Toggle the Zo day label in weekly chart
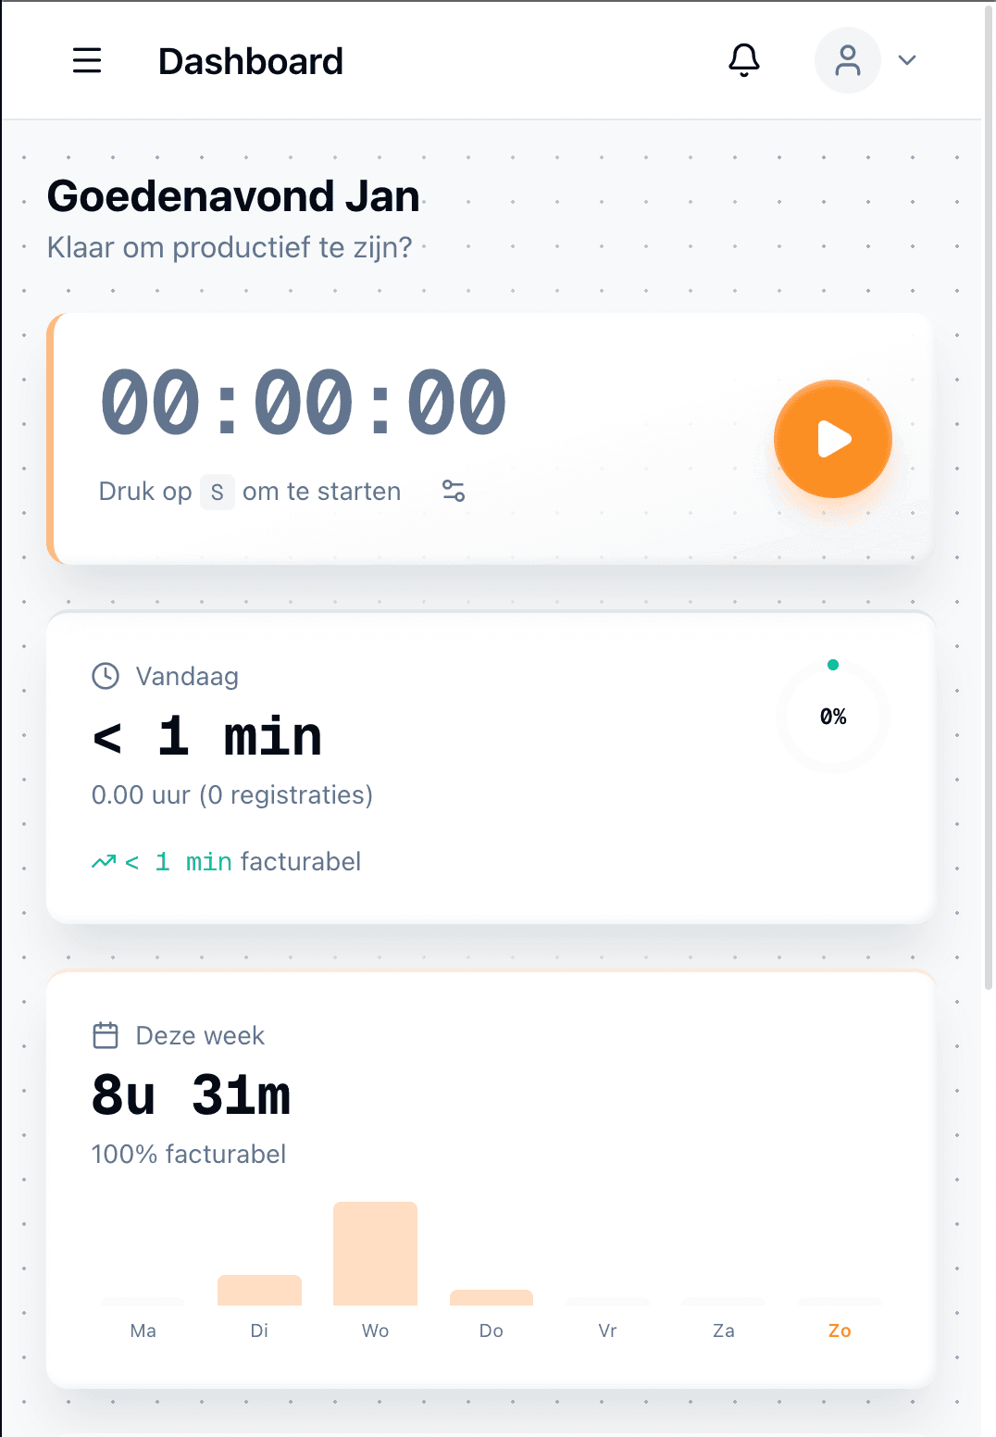This screenshot has height=1437, width=996. pos(840,1331)
